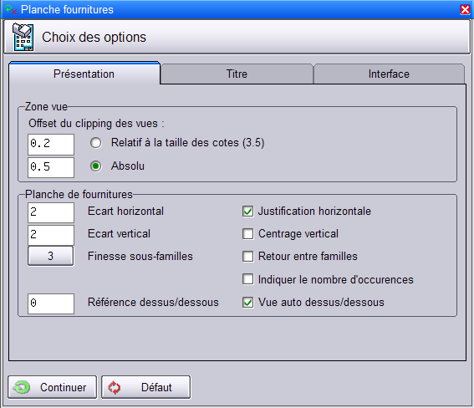
Task: Click the Ecart vertical input field
Action: [51, 235]
